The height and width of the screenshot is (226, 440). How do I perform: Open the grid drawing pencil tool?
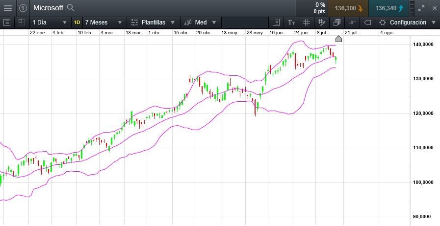322,23
